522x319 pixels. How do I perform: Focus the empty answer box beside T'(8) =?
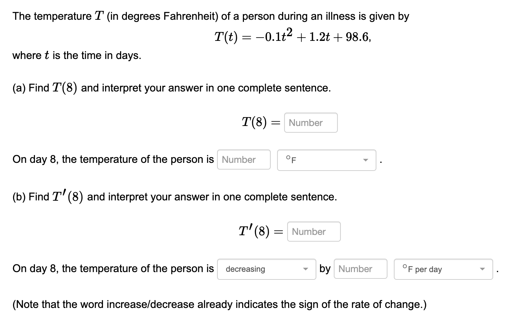[313, 231]
